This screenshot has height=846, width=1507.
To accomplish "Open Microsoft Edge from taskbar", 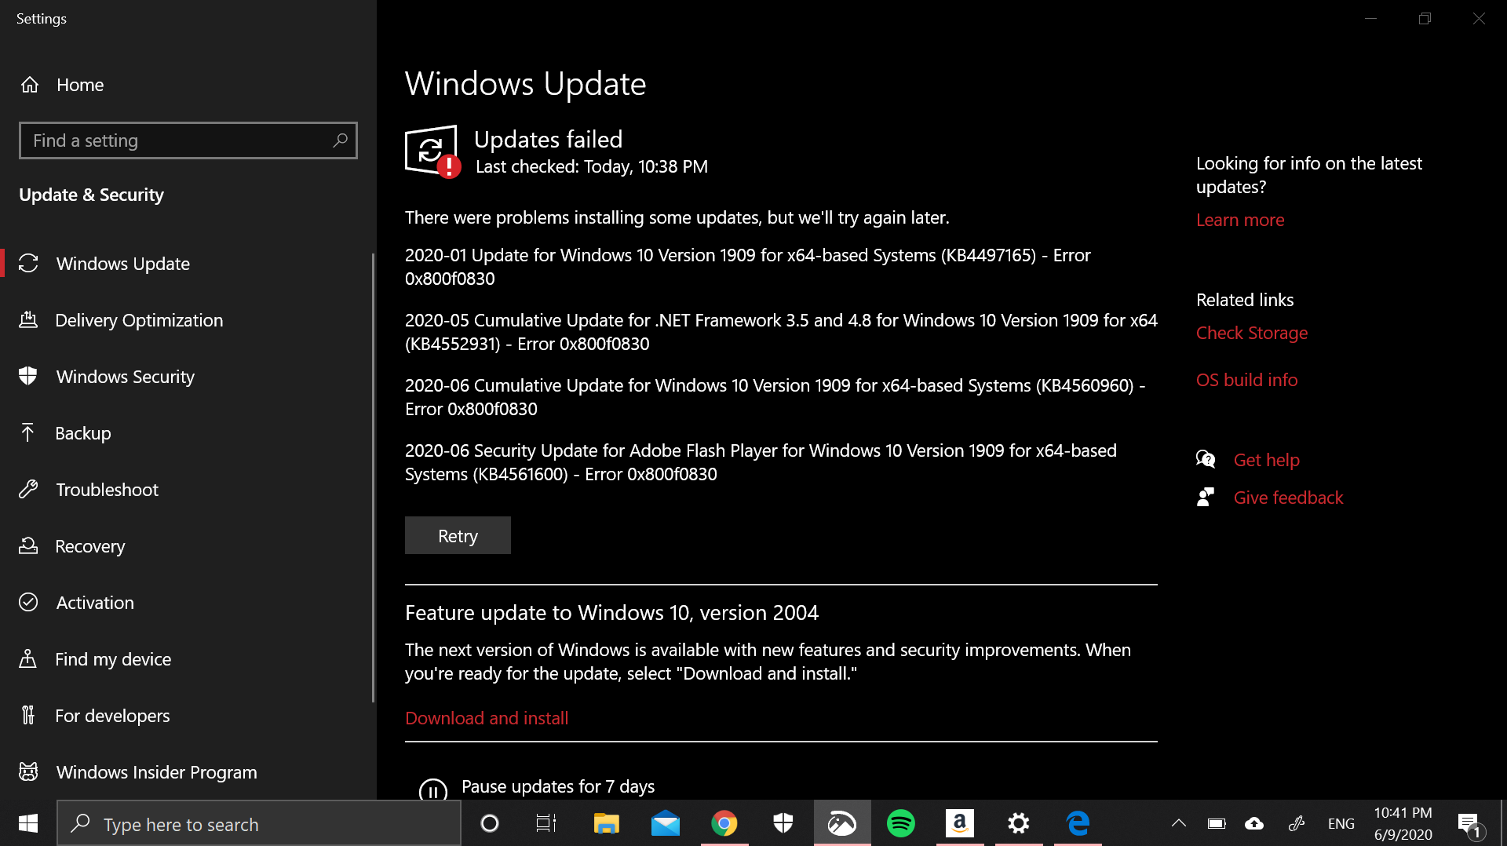I will click(1078, 823).
